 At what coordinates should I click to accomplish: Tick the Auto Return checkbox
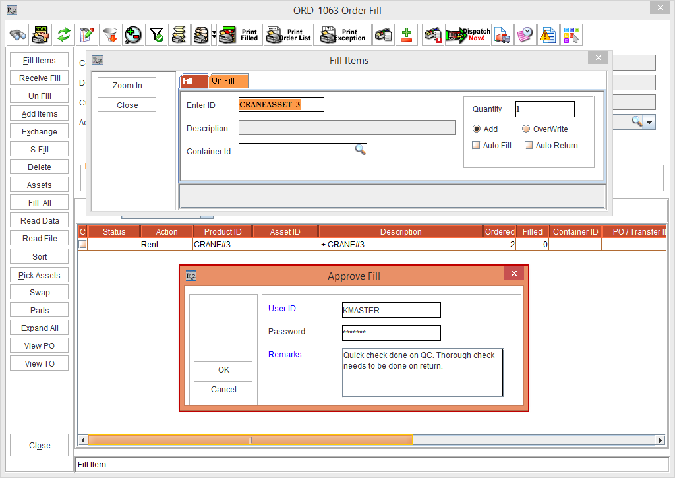(x=528, y=146)
